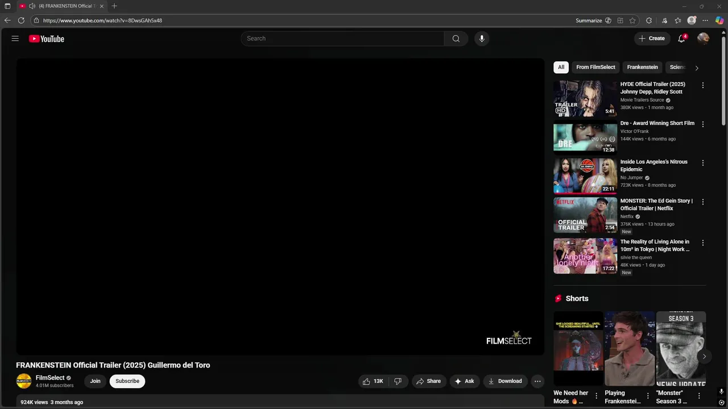
Task: Switch to the FRANKENSTEIN browser tab
Action: [x=61, y=6]
